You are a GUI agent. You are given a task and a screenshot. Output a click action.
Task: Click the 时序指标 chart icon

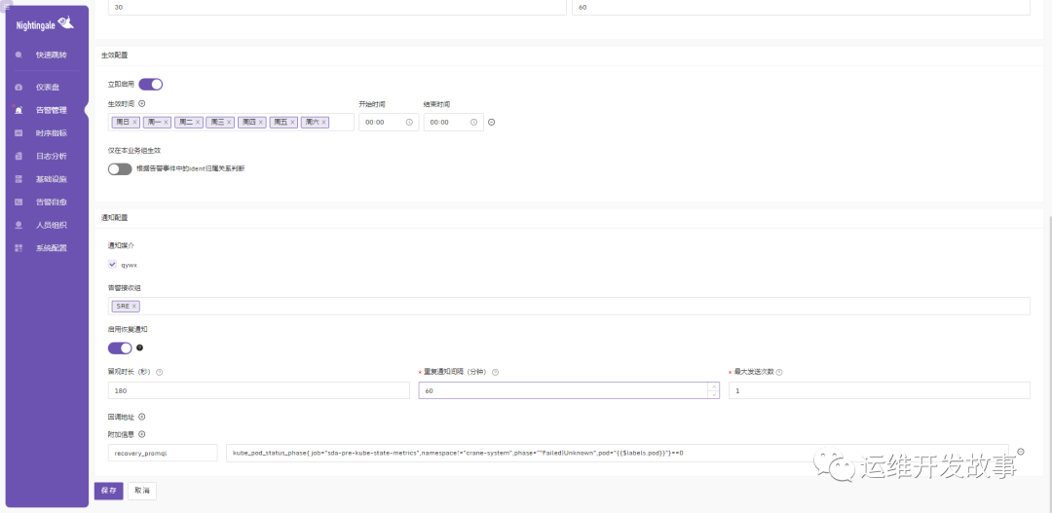pyautogui.click(x=19, y=132)
